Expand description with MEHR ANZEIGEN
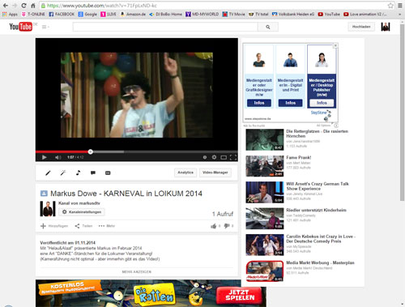This screenshot has width=405, height=307. click(x=137, y=271)
